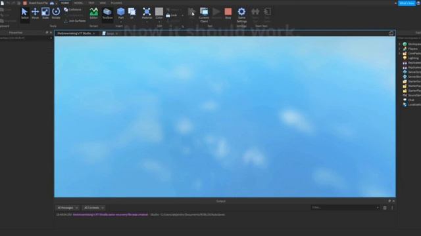Click the controller icon in quick bar
Image resolution: width=421 pixels, height=236 pixels.
tap(52, 3)
